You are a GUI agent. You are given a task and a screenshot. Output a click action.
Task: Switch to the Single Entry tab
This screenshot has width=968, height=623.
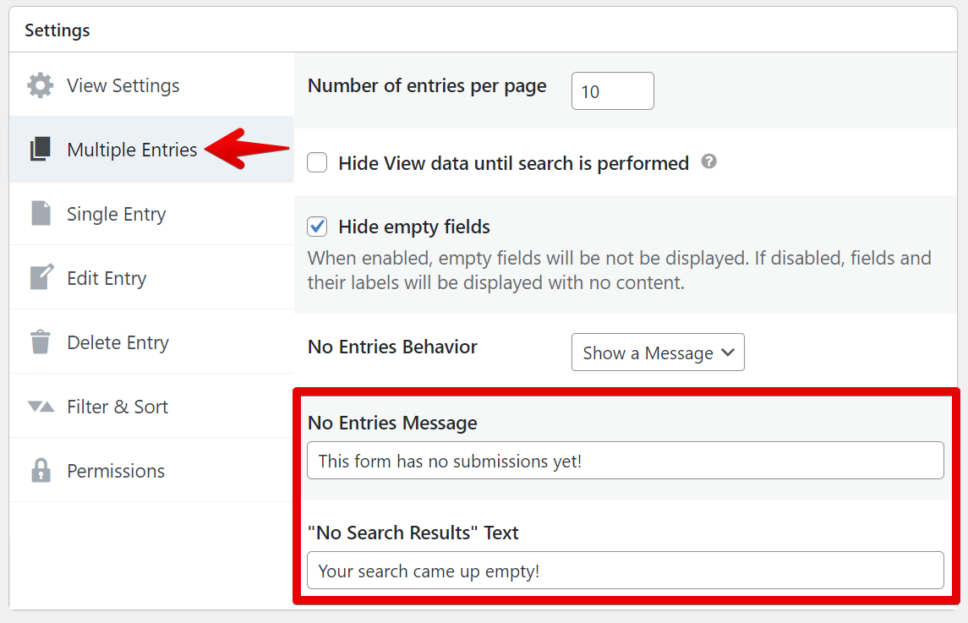point(116,214)
